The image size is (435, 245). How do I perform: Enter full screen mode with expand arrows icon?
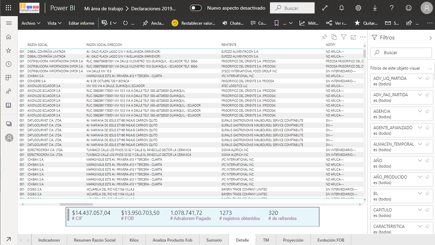click(325, 8)
